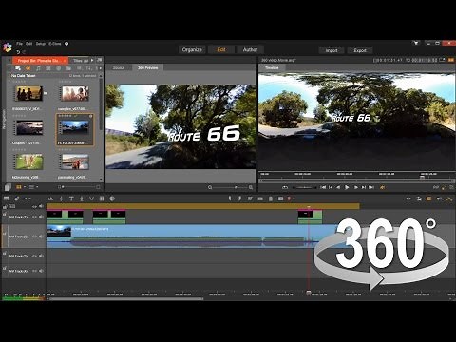Select the sunset silhouette clip thumbnail

[29, 93]
